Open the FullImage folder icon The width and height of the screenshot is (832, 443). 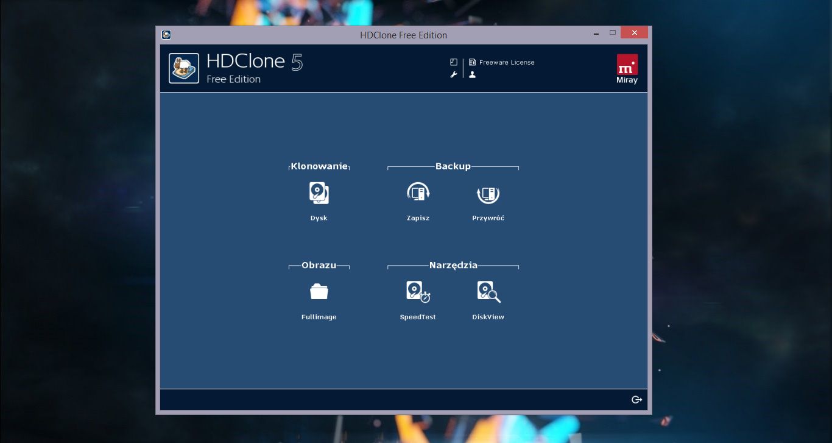319,292
